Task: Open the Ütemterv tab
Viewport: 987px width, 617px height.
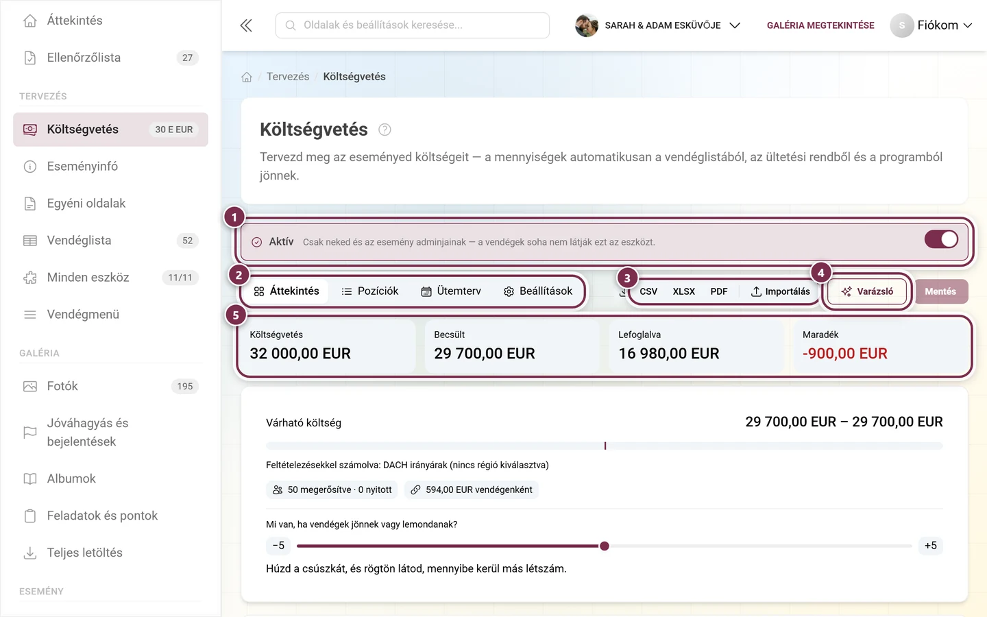Action: [x=451, y=291]
